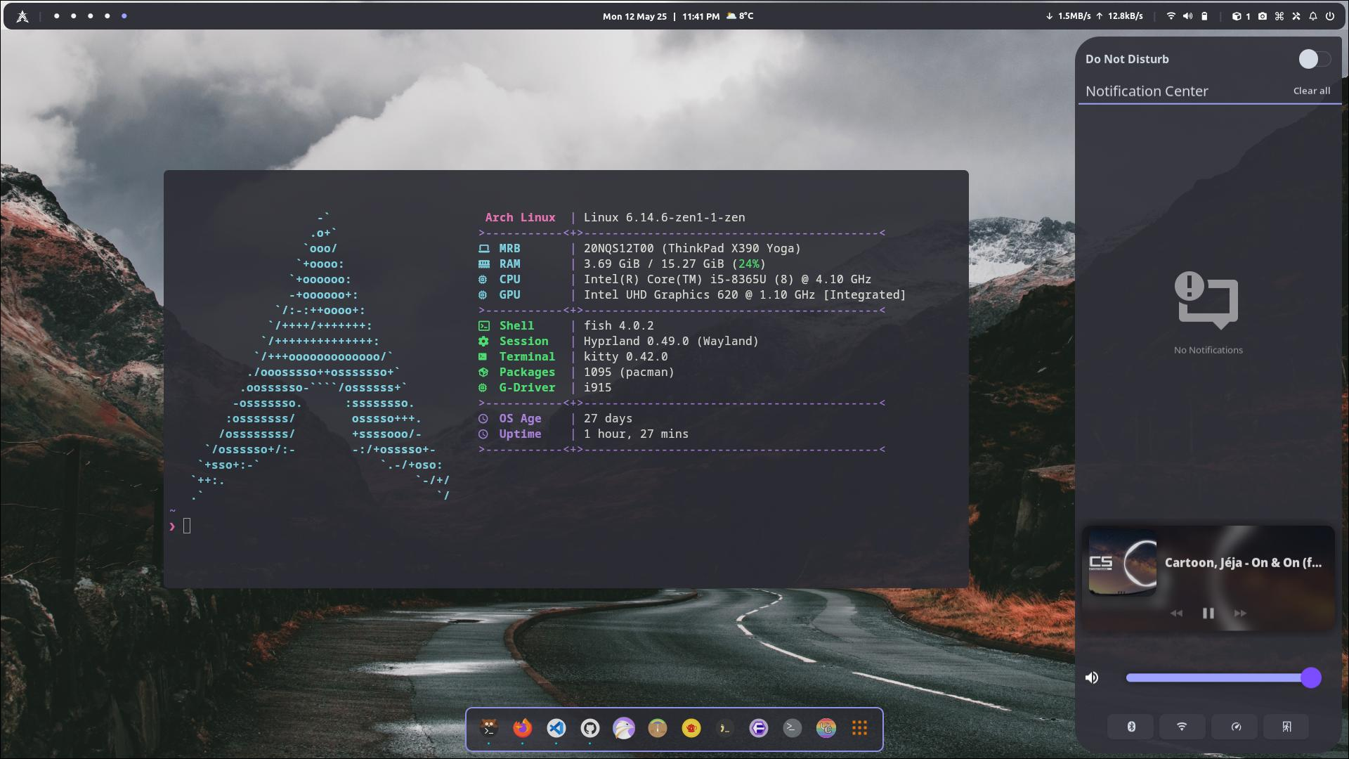Click the screenshot camera icon in top bar
The width and height of the screenshot is (1349, 759).
pyautogui.click(x=1263, y=16)
